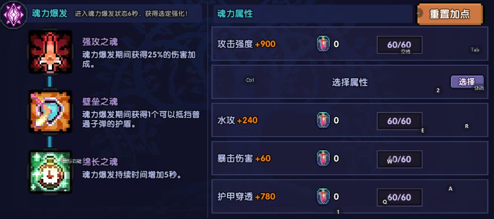Image resolution: width=494 pixels, height=219 pixels.
Task: Click the 魂力爆发 title label
Action: coord(49,13)
